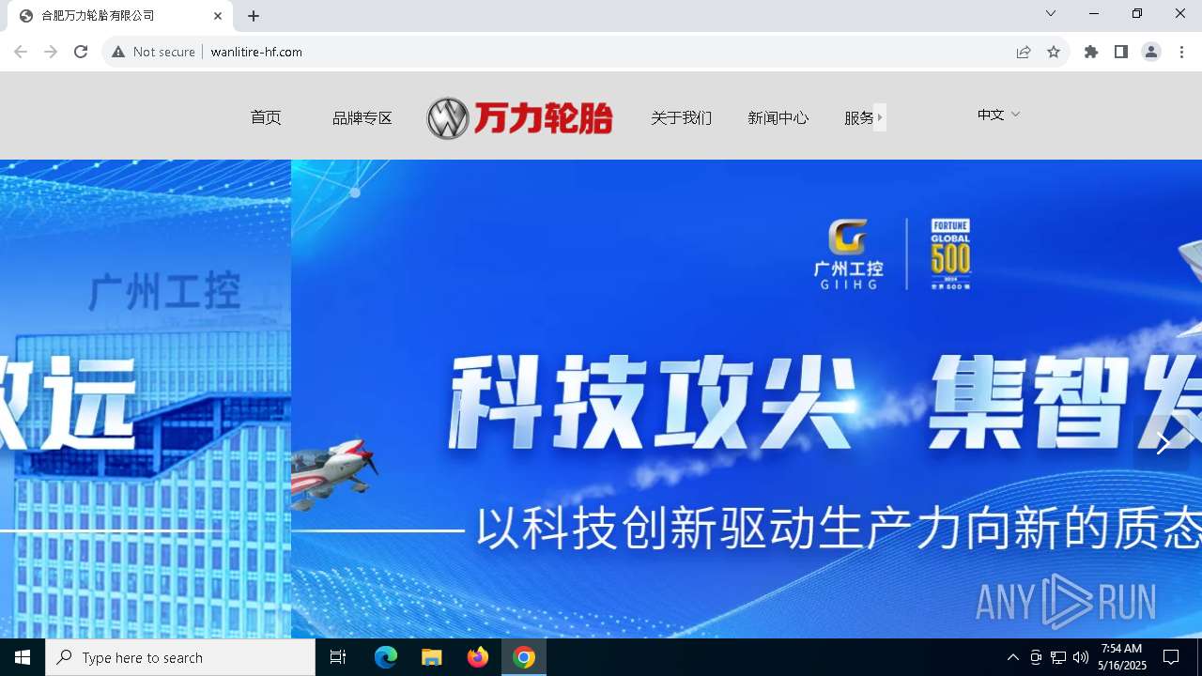This screenshot has width=1202, height=676.
Task: Click the taskbar search box
Action: coord(180,657)
